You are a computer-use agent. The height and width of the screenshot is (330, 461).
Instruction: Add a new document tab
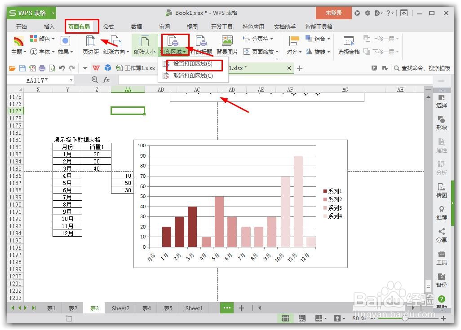pyautogui.click(x=300, y=68)
